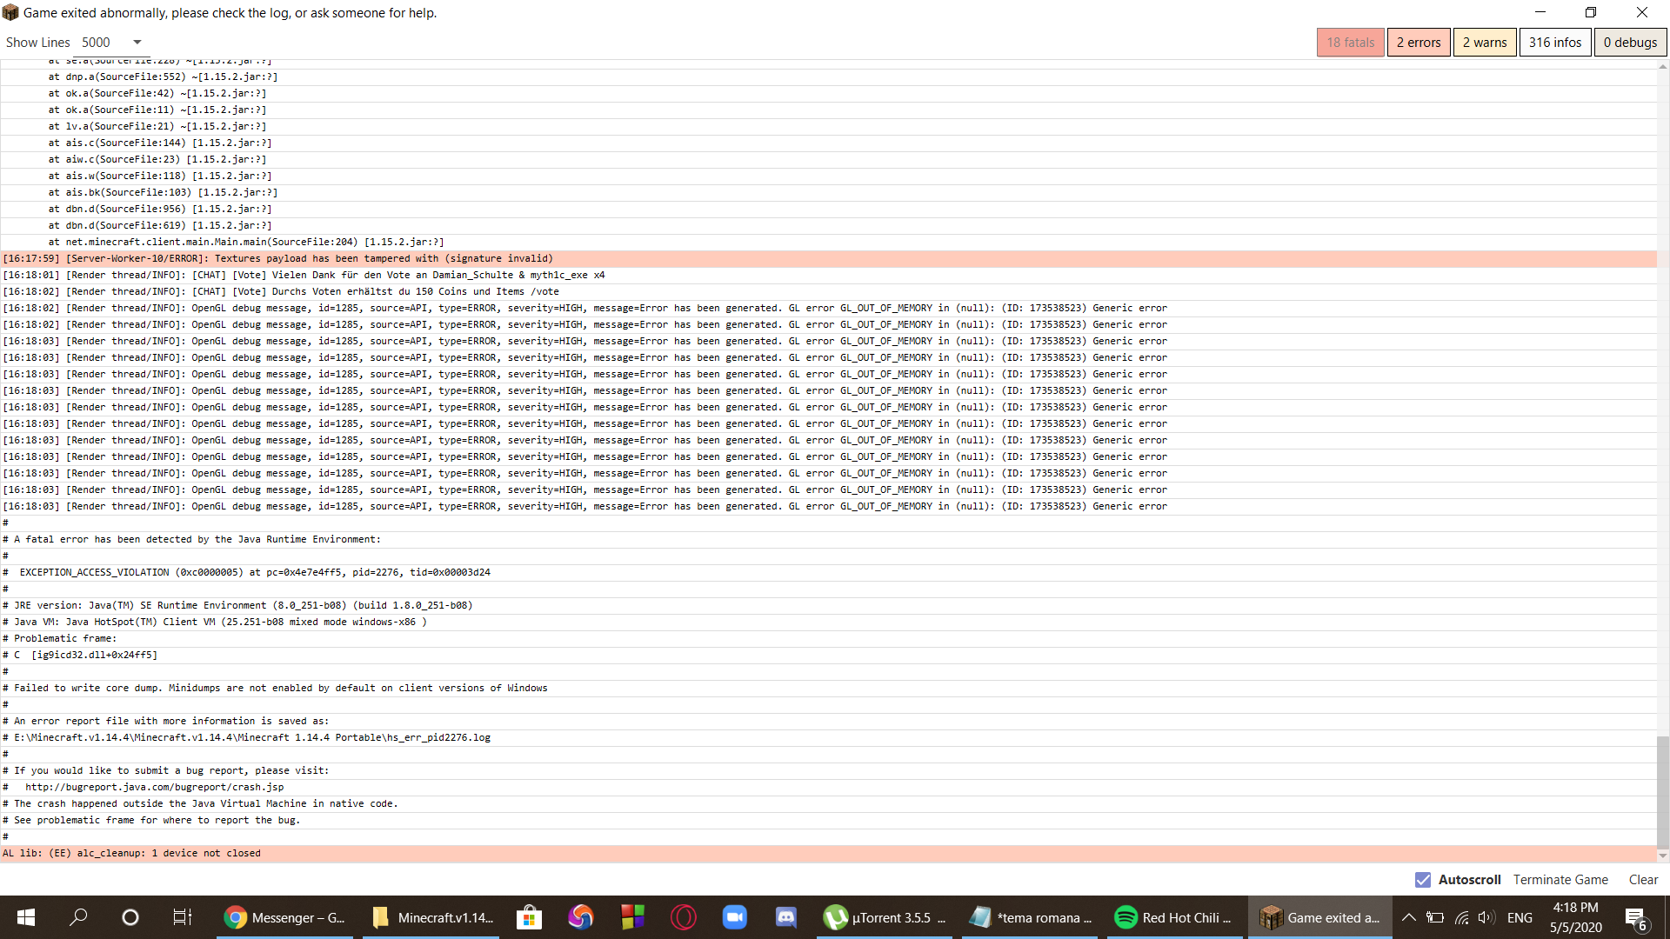Click the GL_OUT_OF_MEMORY error line

[x=585, y=307]
